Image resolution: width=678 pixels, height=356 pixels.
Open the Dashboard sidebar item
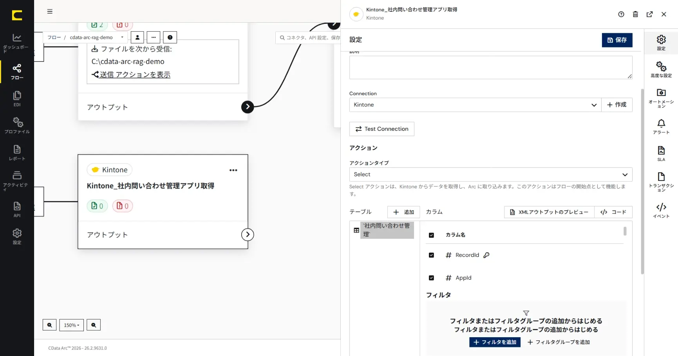click(x=17, y=43)
